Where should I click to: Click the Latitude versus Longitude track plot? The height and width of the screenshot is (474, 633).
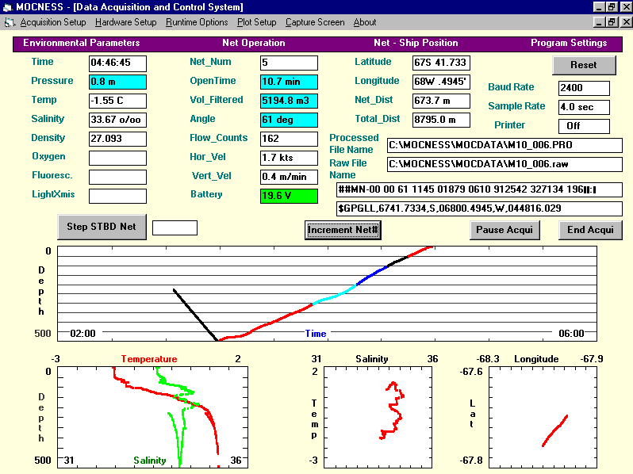coord(543,417)
